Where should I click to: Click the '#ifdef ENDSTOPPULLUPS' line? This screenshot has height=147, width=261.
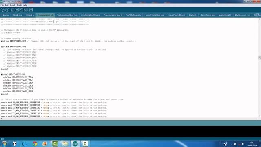pos(13,74)
